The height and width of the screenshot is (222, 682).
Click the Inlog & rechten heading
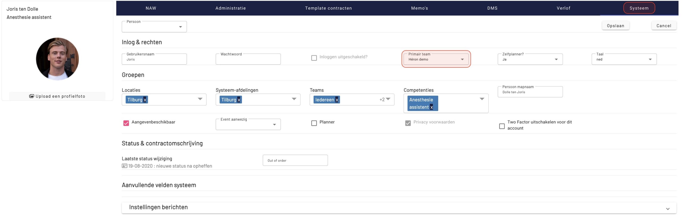click(142, 42)
